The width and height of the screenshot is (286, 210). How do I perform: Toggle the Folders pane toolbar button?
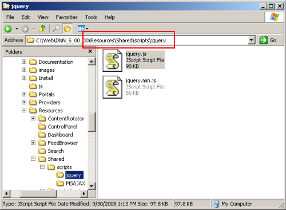(x=67, y=29)
